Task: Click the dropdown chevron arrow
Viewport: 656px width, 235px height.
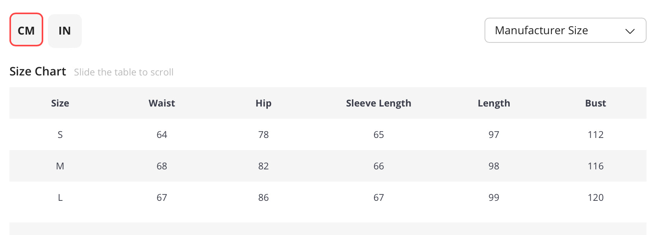Action: click(630, 31)
